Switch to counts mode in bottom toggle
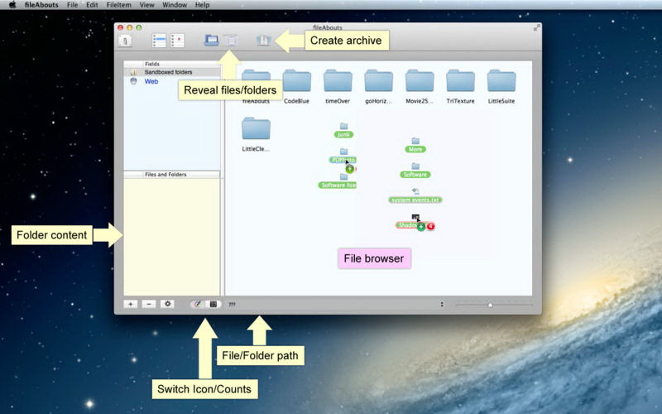Viewport: 662px width, 414px height. click(213, 304)
